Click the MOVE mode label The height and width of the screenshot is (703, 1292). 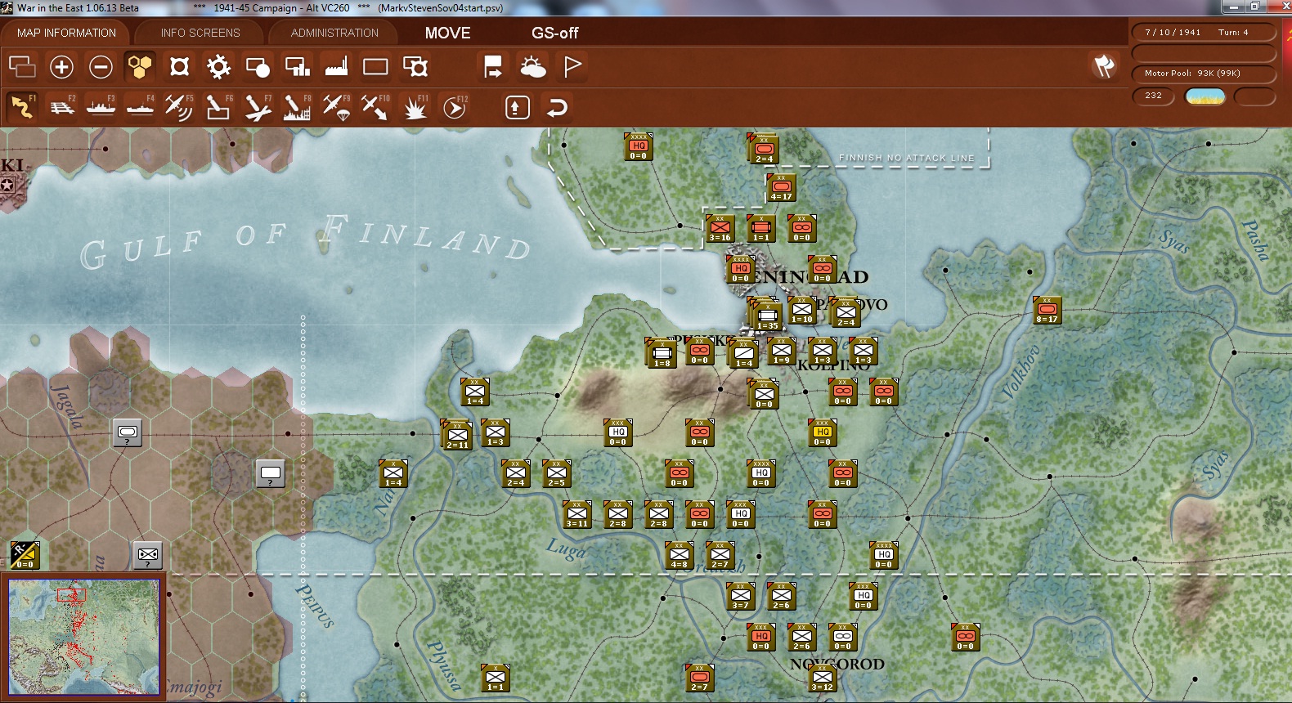click(x=447, y=33)
